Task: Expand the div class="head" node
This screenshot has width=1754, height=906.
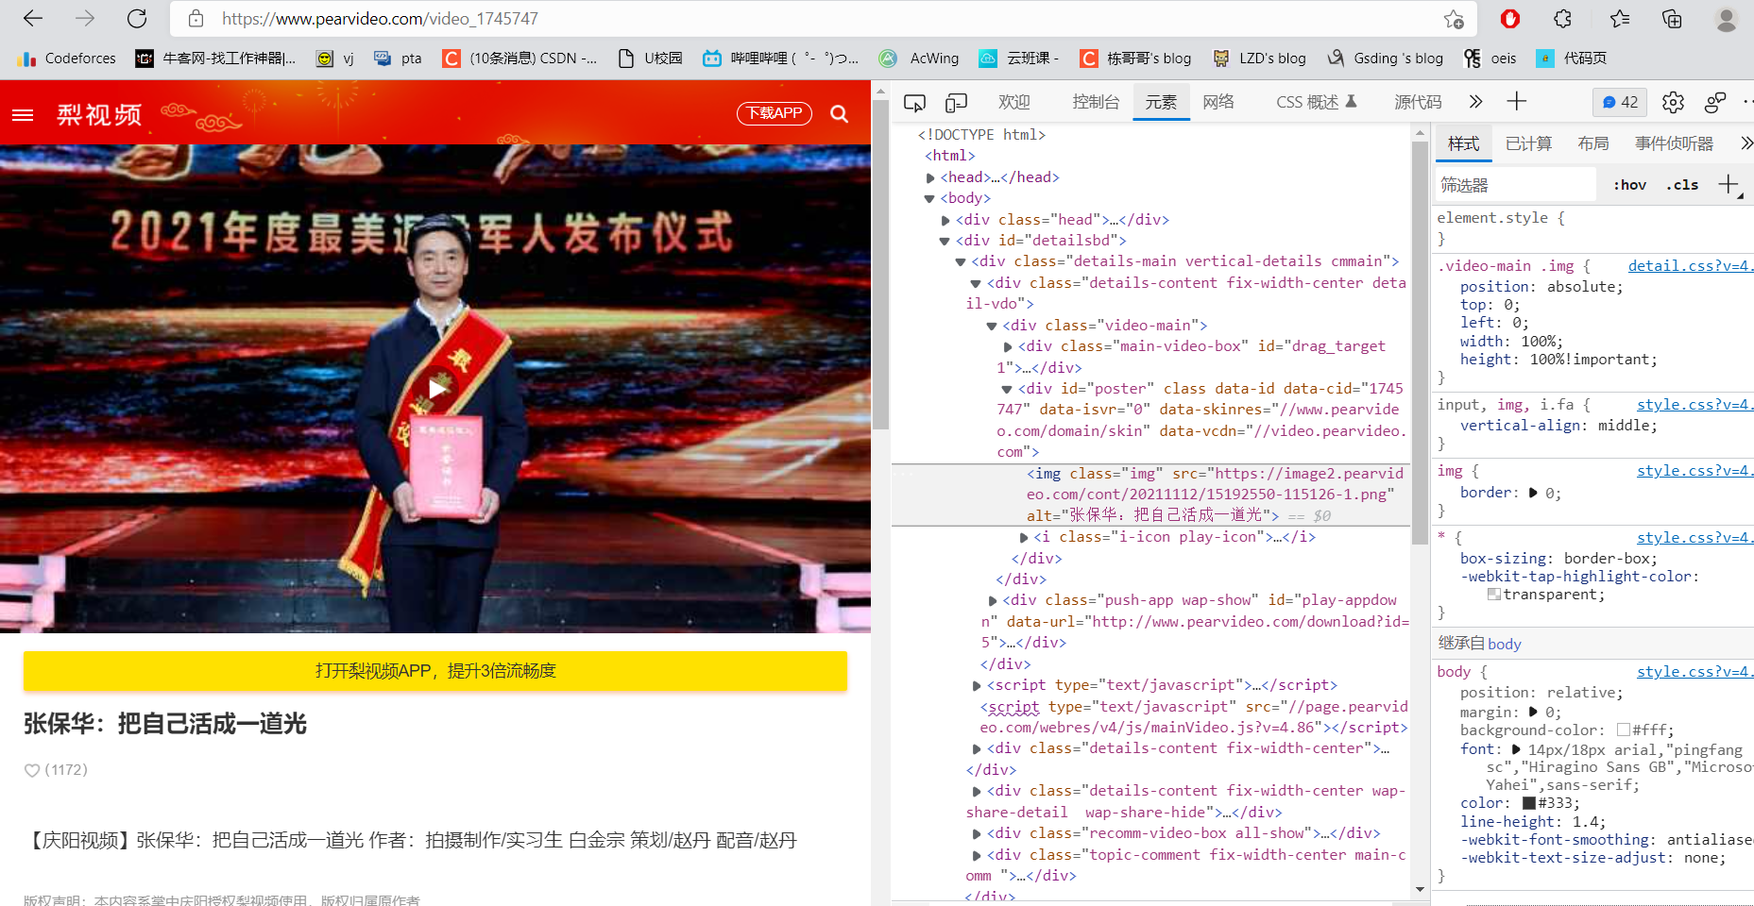Action: point(945,220)
